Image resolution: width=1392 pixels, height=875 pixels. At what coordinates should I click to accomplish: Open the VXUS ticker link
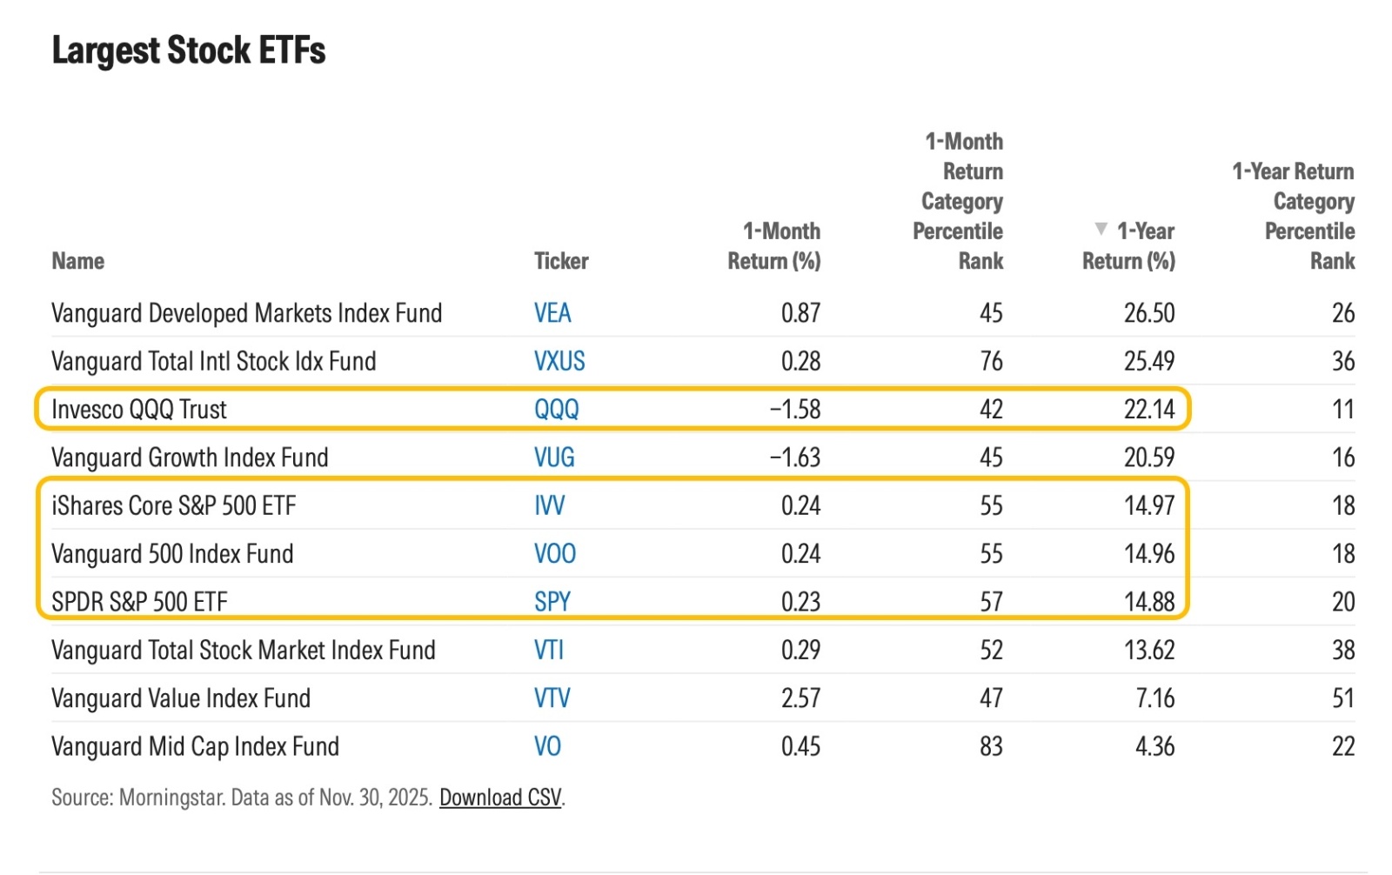click(559, 361)
